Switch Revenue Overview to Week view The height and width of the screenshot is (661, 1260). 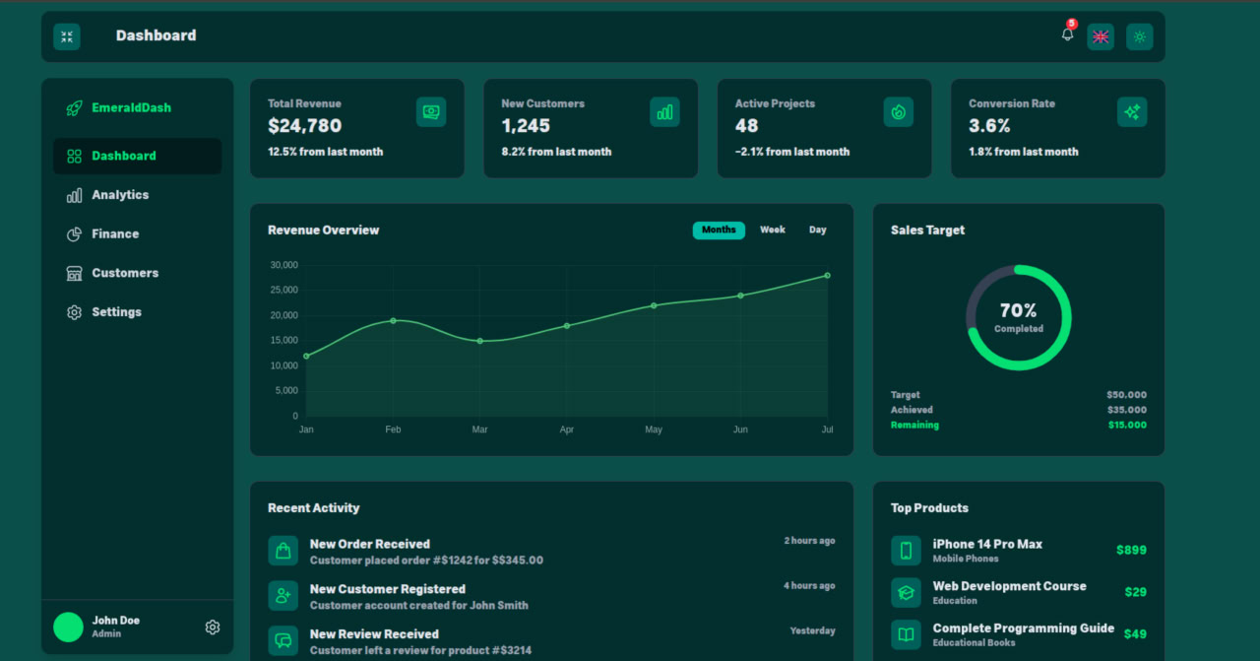[772, 230]
